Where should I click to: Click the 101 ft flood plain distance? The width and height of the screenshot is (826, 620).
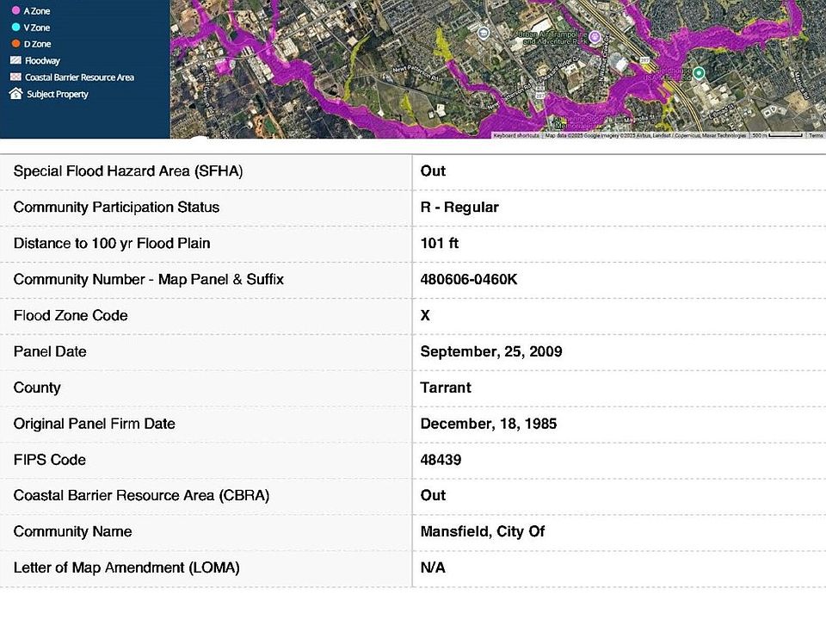click(x=439, y=244)
